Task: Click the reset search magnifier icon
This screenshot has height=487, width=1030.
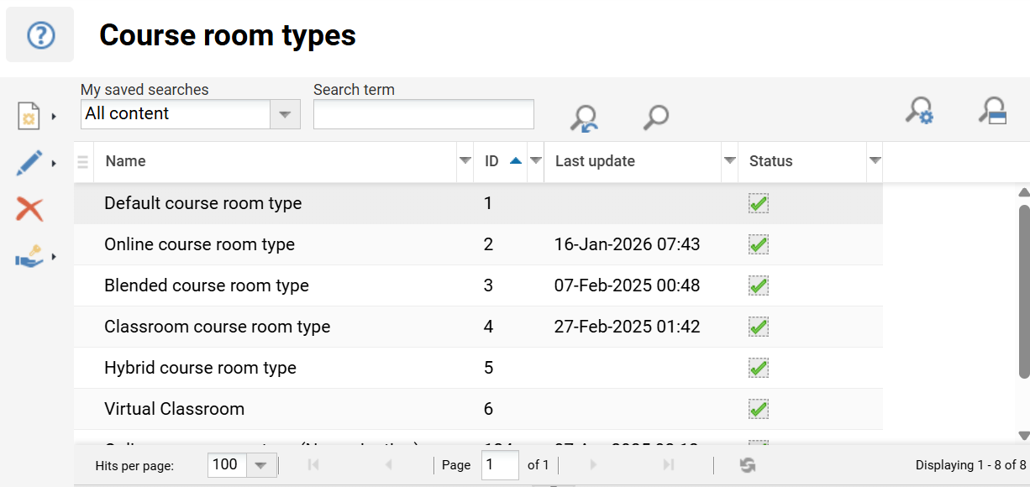Action: click(583, 118)
